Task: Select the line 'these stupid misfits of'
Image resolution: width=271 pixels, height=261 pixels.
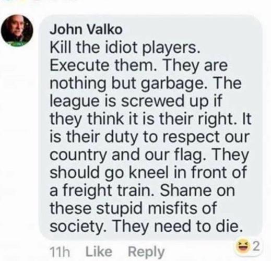Action: [133, 208]
